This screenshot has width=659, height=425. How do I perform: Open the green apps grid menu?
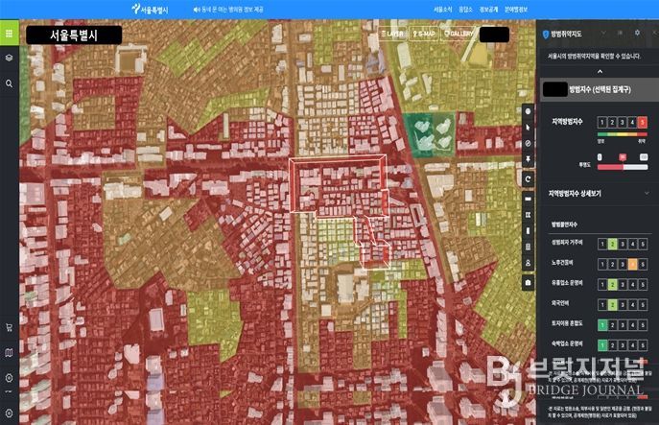pos(9,33)
